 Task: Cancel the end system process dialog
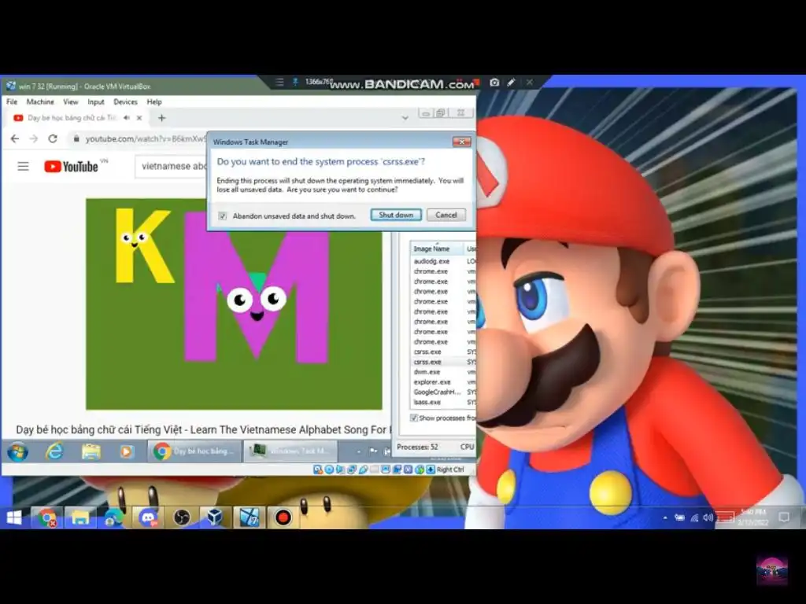(446, 215)
